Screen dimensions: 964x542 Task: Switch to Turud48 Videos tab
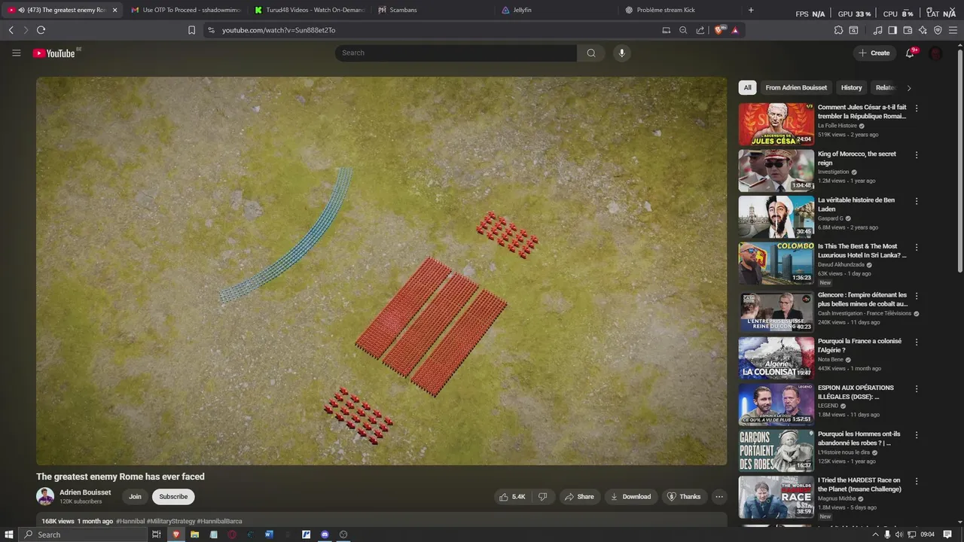(310, 10)
